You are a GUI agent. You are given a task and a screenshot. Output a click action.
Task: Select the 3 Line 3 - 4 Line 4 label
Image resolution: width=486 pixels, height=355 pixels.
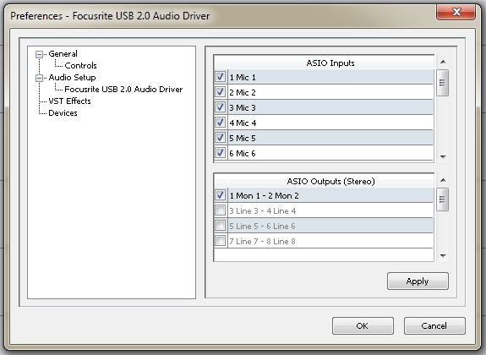pos(263,210)
